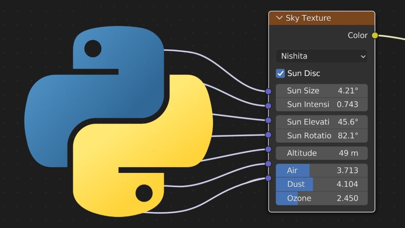Toggle the Sun Disc checkbox
This screenshot has height=228, width=405.
coord(280,73)
